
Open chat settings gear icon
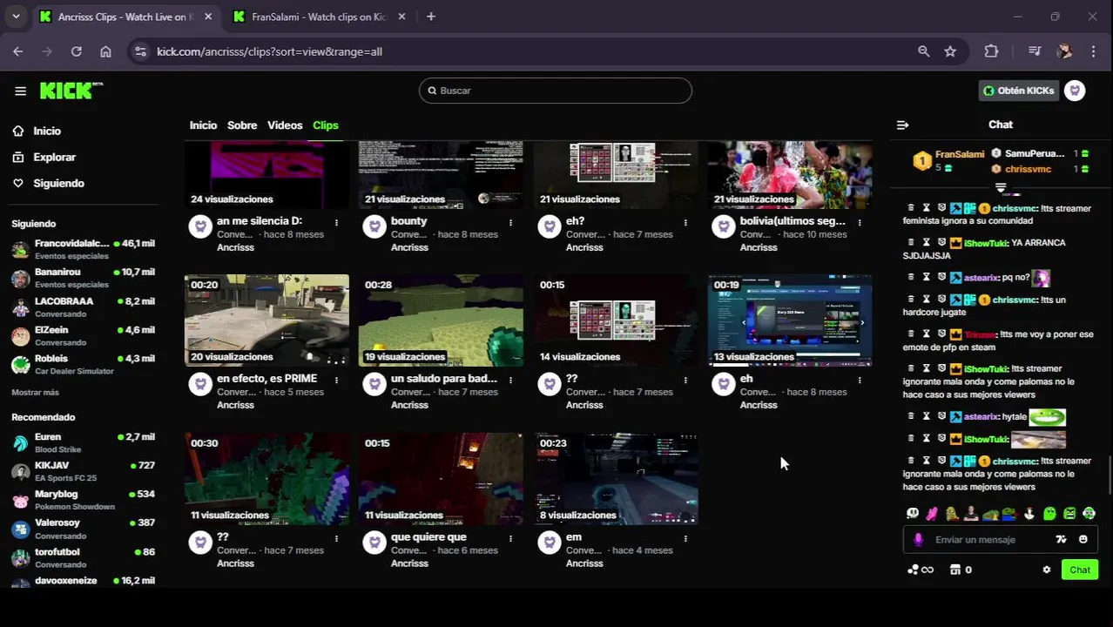[1047, 570]
